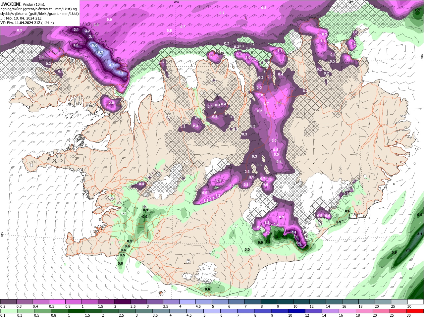The width and height of the screenshot is (424, 318).
Task: Select the darkest green swatch labelled 1 in lower legend row
Action: pyautogui.click(x=76, y=311)
